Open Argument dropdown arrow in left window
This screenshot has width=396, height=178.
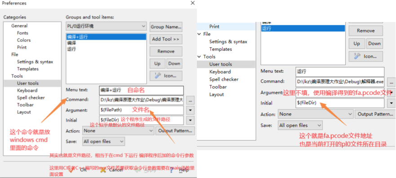(x=191, y=110)
